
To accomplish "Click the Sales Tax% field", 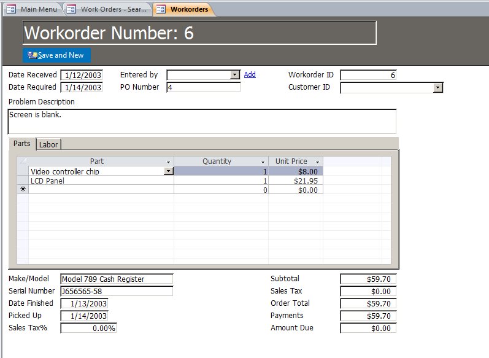I will tap(88, 328).
